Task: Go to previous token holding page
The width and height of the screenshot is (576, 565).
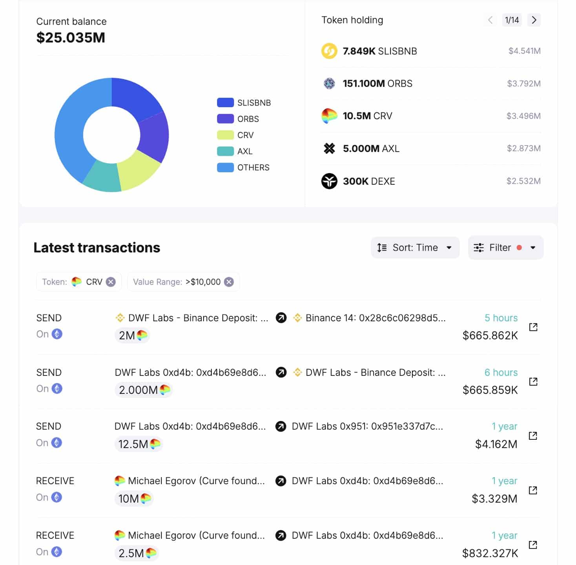Action: [490, 20]
